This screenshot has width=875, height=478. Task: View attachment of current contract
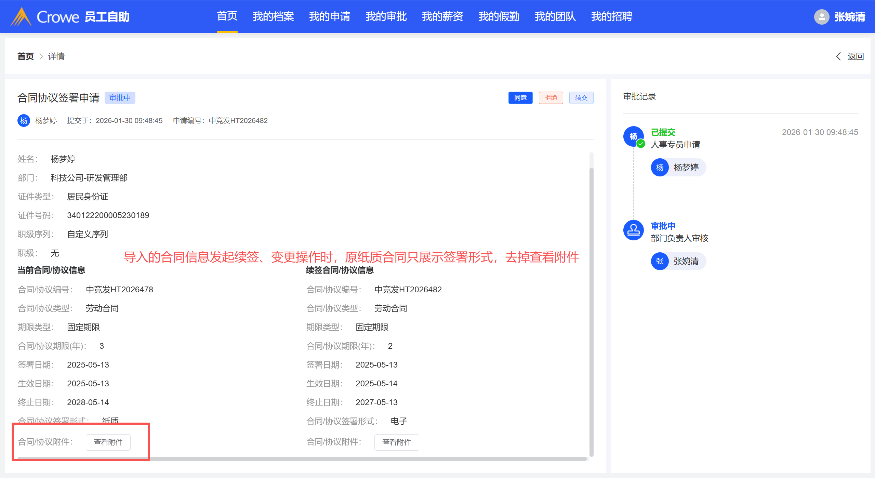(x=108, y=442)
